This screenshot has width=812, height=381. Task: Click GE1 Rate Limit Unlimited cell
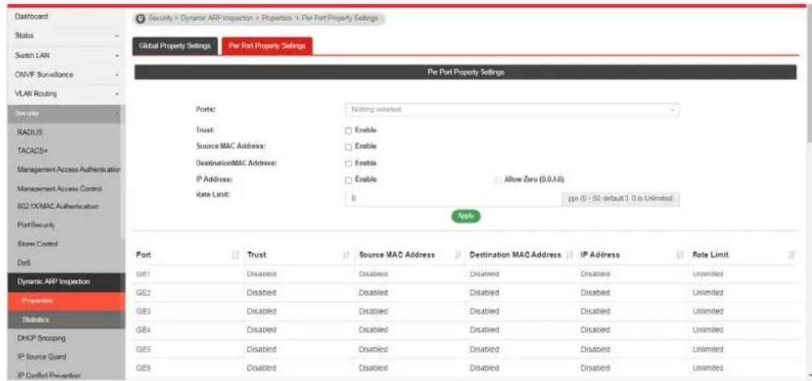coord(707,273)
